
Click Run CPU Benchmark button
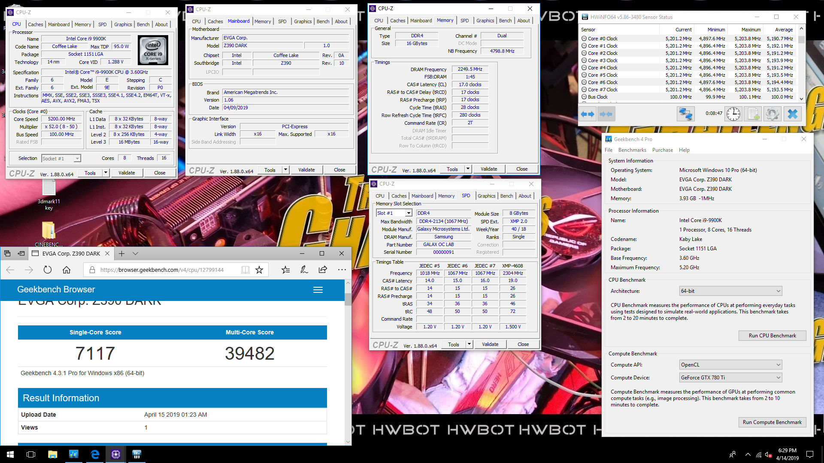pyautogui.click(x=772, y=336)
